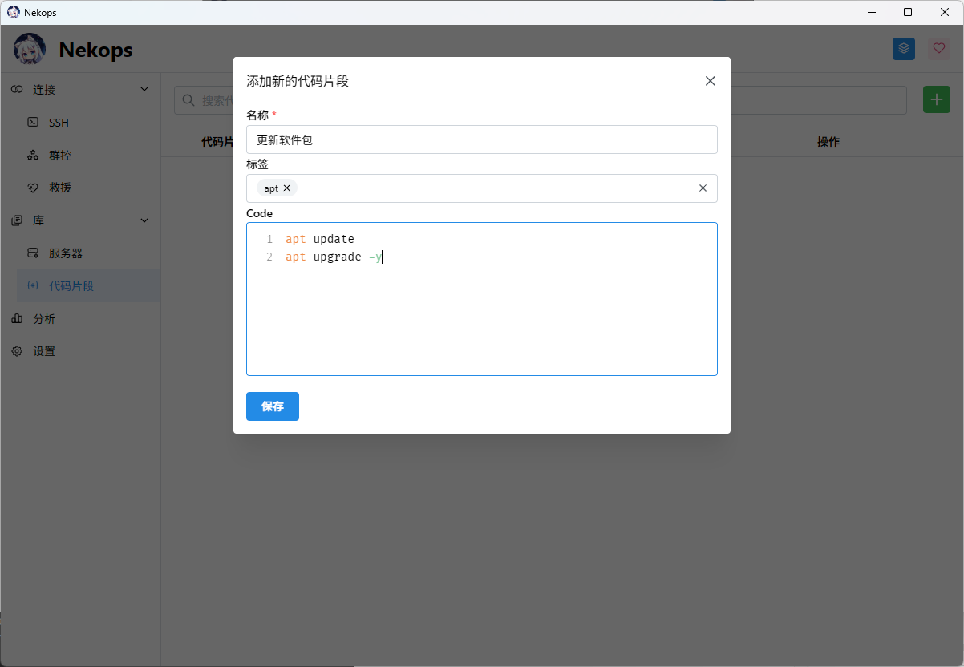The image size is (964, 667).
Task: Click the 群控 cluster icon
Action: pos(33,156)
